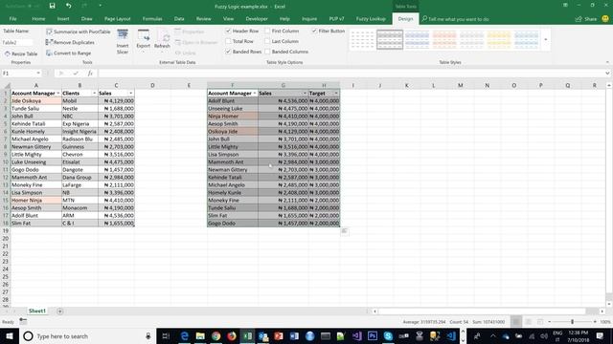Open the Insert Function fx button
This screenshot has height=344, width=613.
click(90, 74)
